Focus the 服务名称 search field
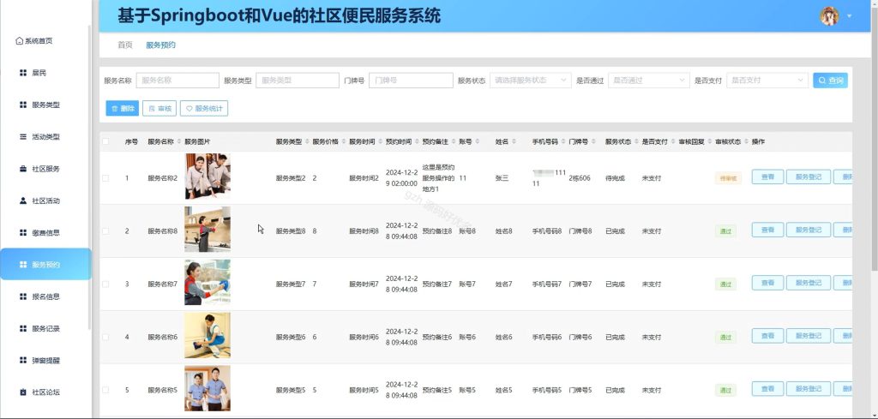This screenshot has height=419, width=878. point(177,80)
